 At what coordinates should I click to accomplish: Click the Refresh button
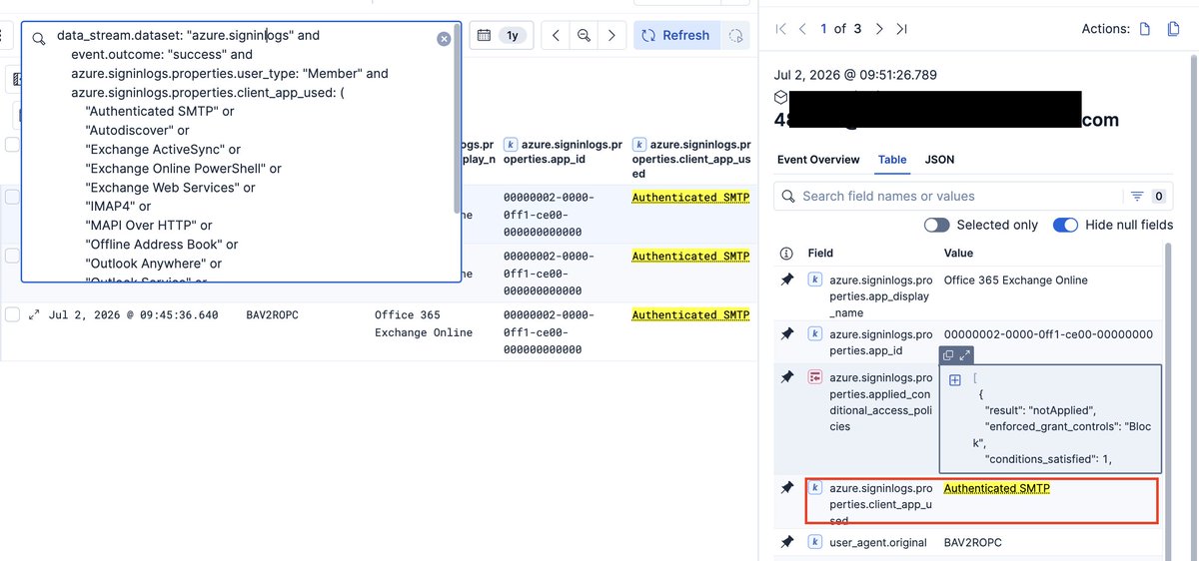(x=675, y=35)
